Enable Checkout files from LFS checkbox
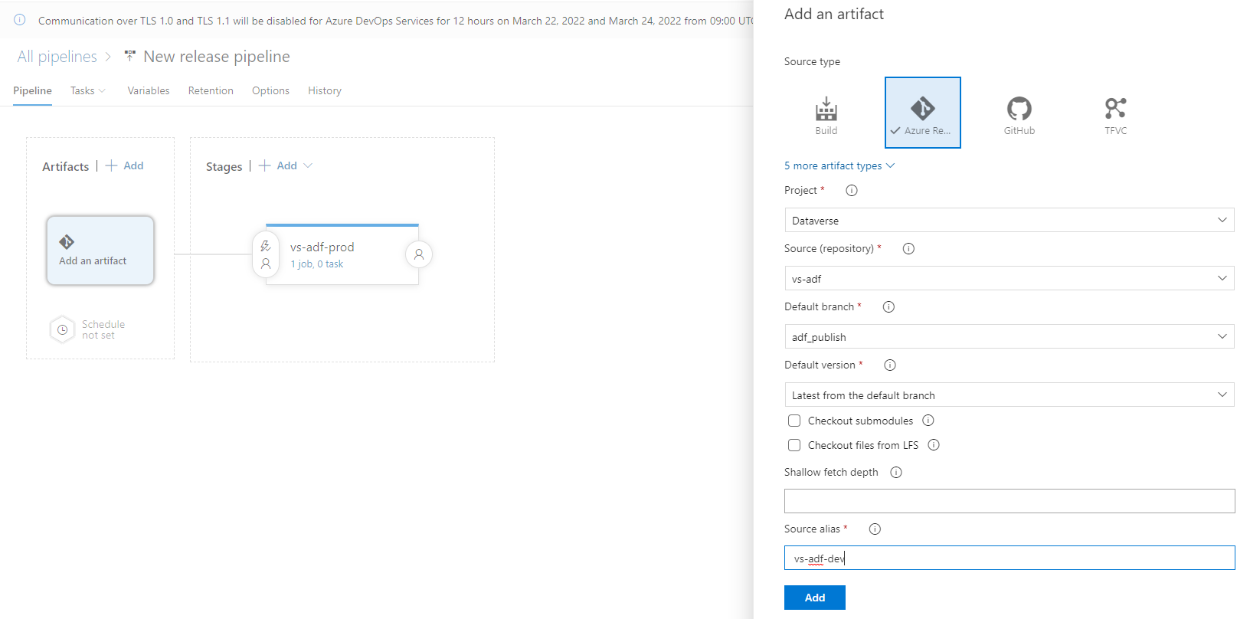The image size is (1250, 619). tap(794, 445)
